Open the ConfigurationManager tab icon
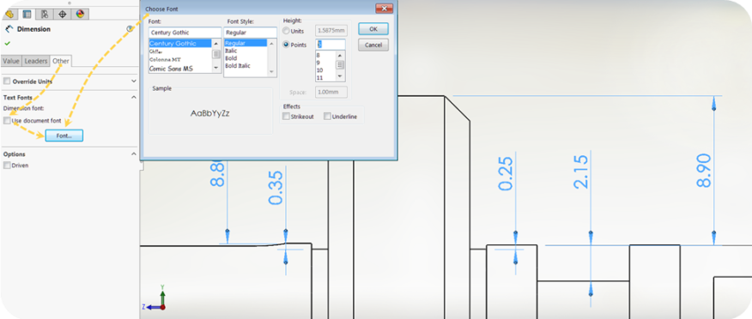Screen dimensions: 752x319 pyautogui.click(x=45, y=14)
